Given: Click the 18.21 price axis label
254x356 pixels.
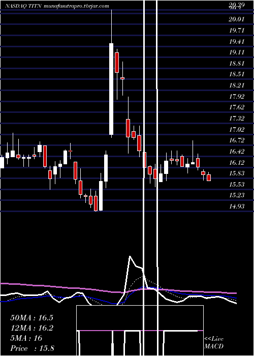Looking at the screenshot, I should (237, 85).
